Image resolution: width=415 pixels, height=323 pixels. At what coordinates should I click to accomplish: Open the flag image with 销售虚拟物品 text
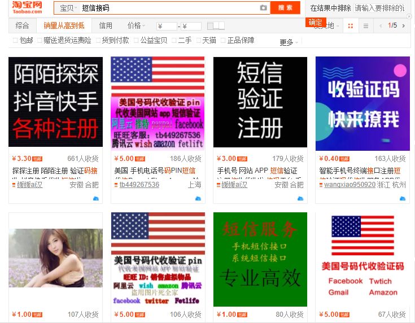[x=158, y=259]
